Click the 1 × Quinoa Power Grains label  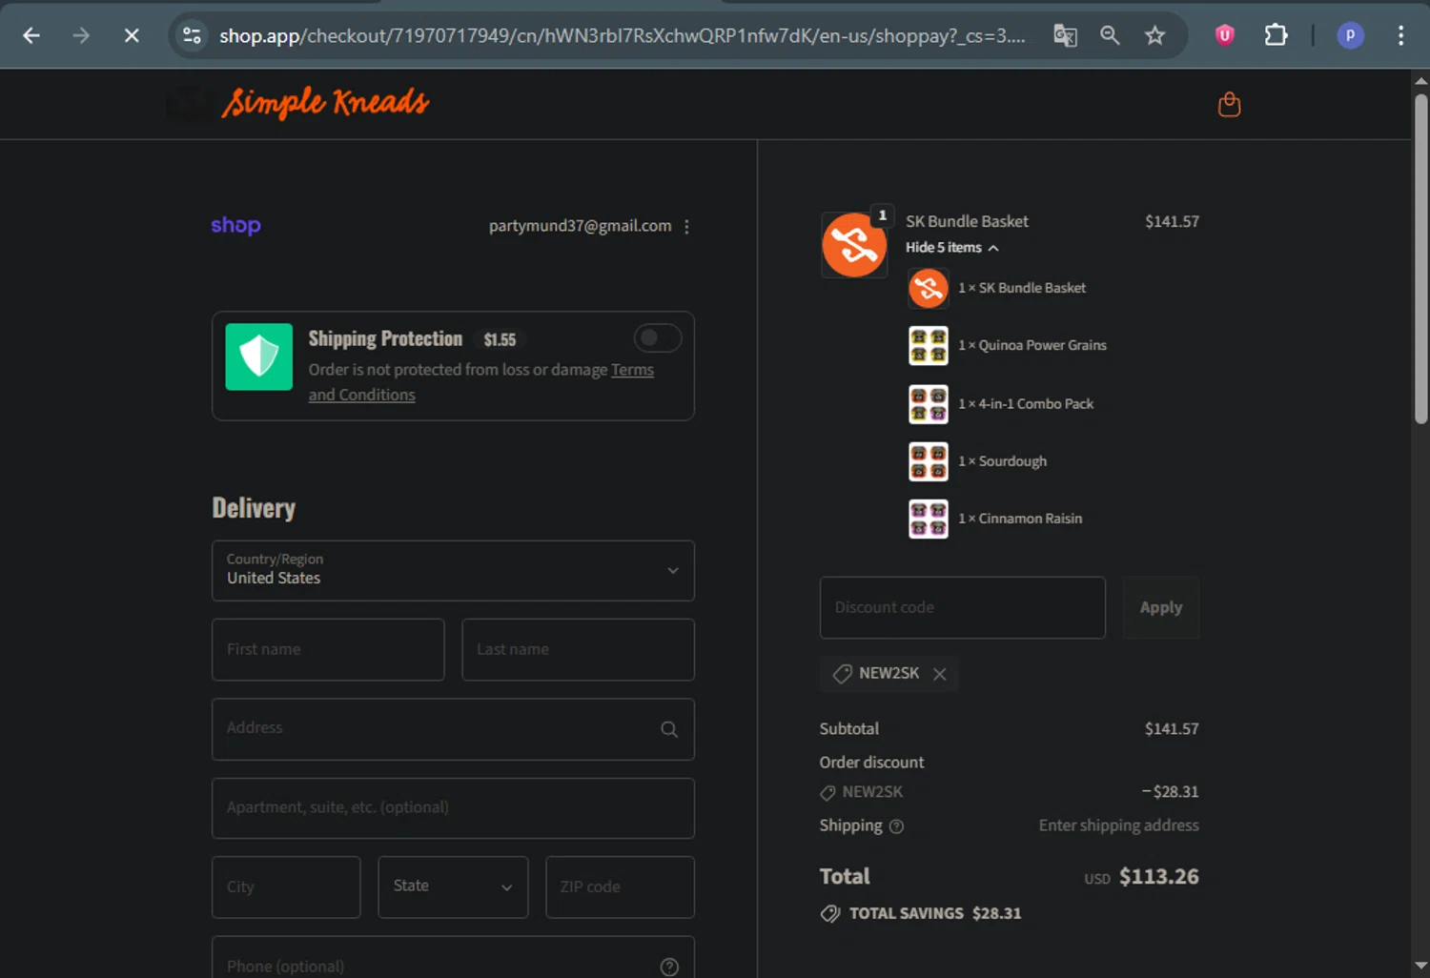(x=1032, y=345)
